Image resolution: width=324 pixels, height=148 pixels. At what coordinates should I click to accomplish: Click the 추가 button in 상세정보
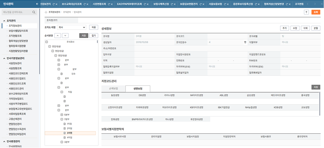pyautogui.click(x=285, y=28)
